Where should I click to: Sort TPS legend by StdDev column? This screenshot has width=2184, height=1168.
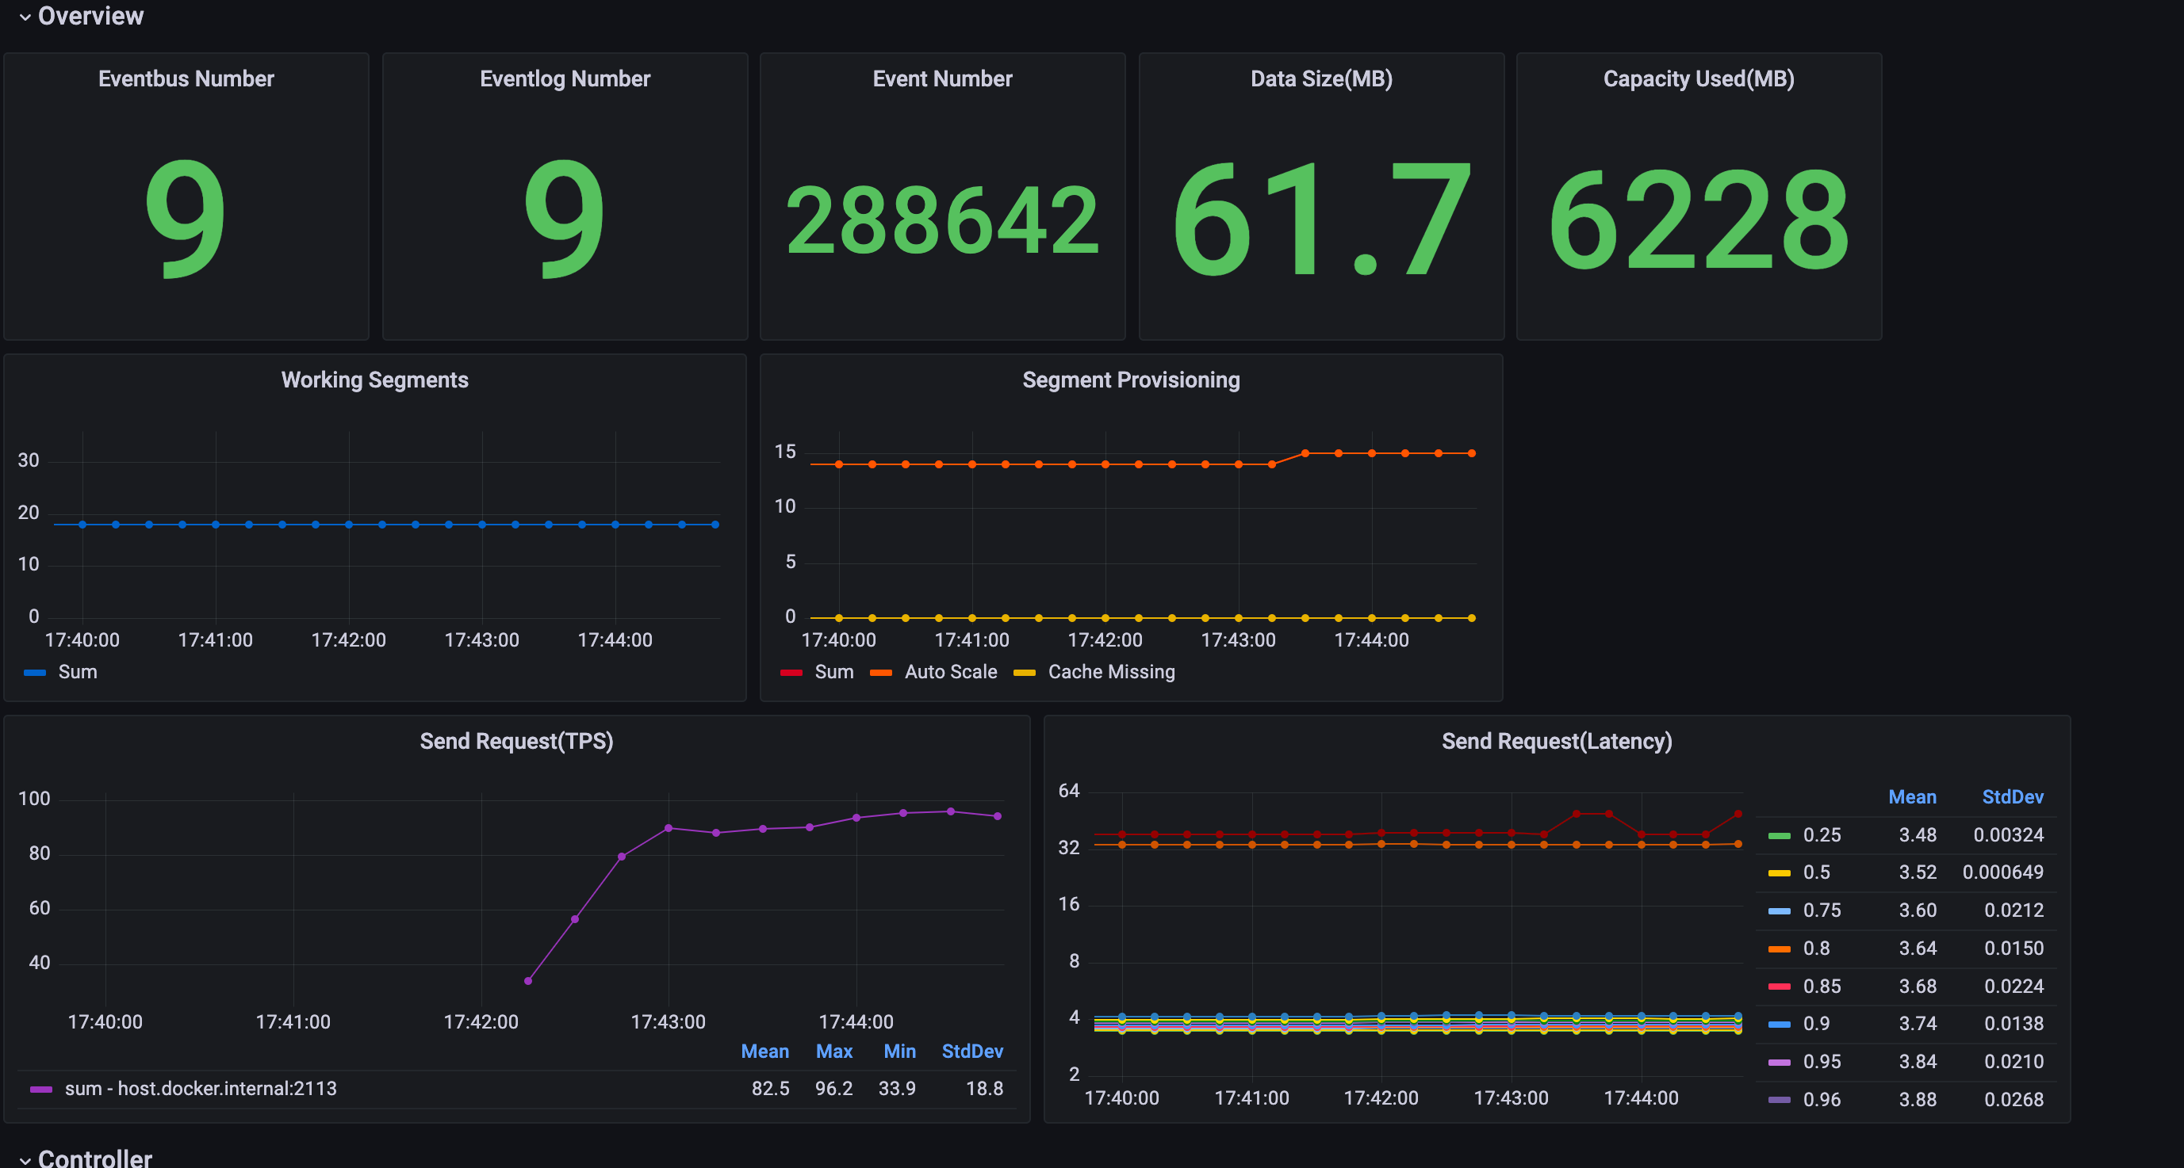pos(972,1051)
